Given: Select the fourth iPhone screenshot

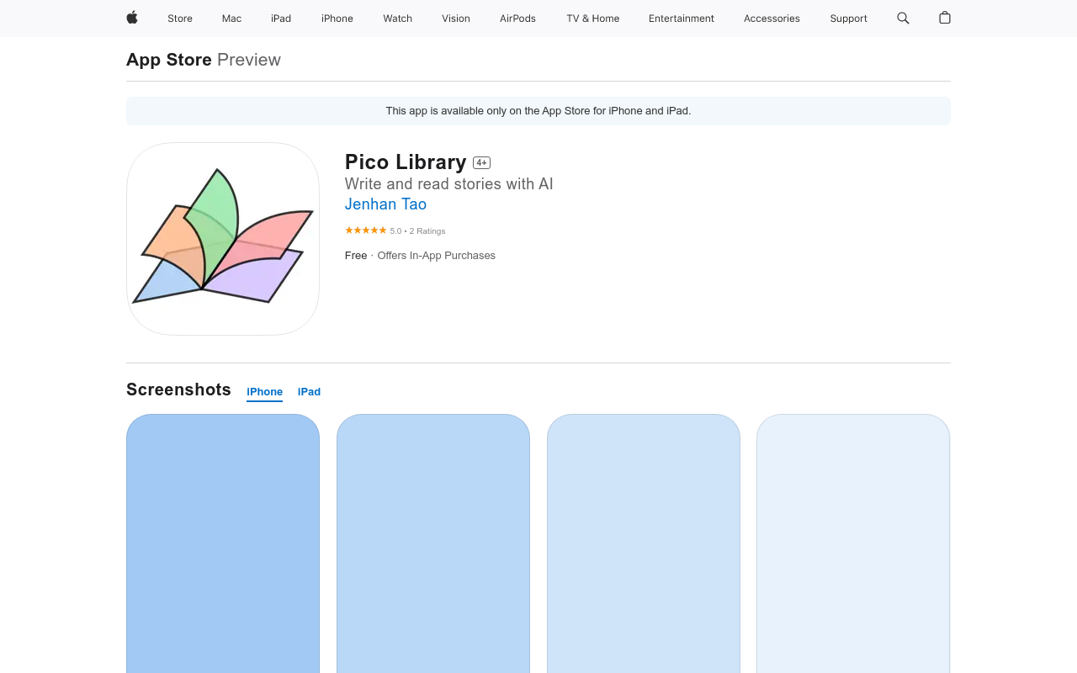Looking at the screenshot, I should [853, 543].
